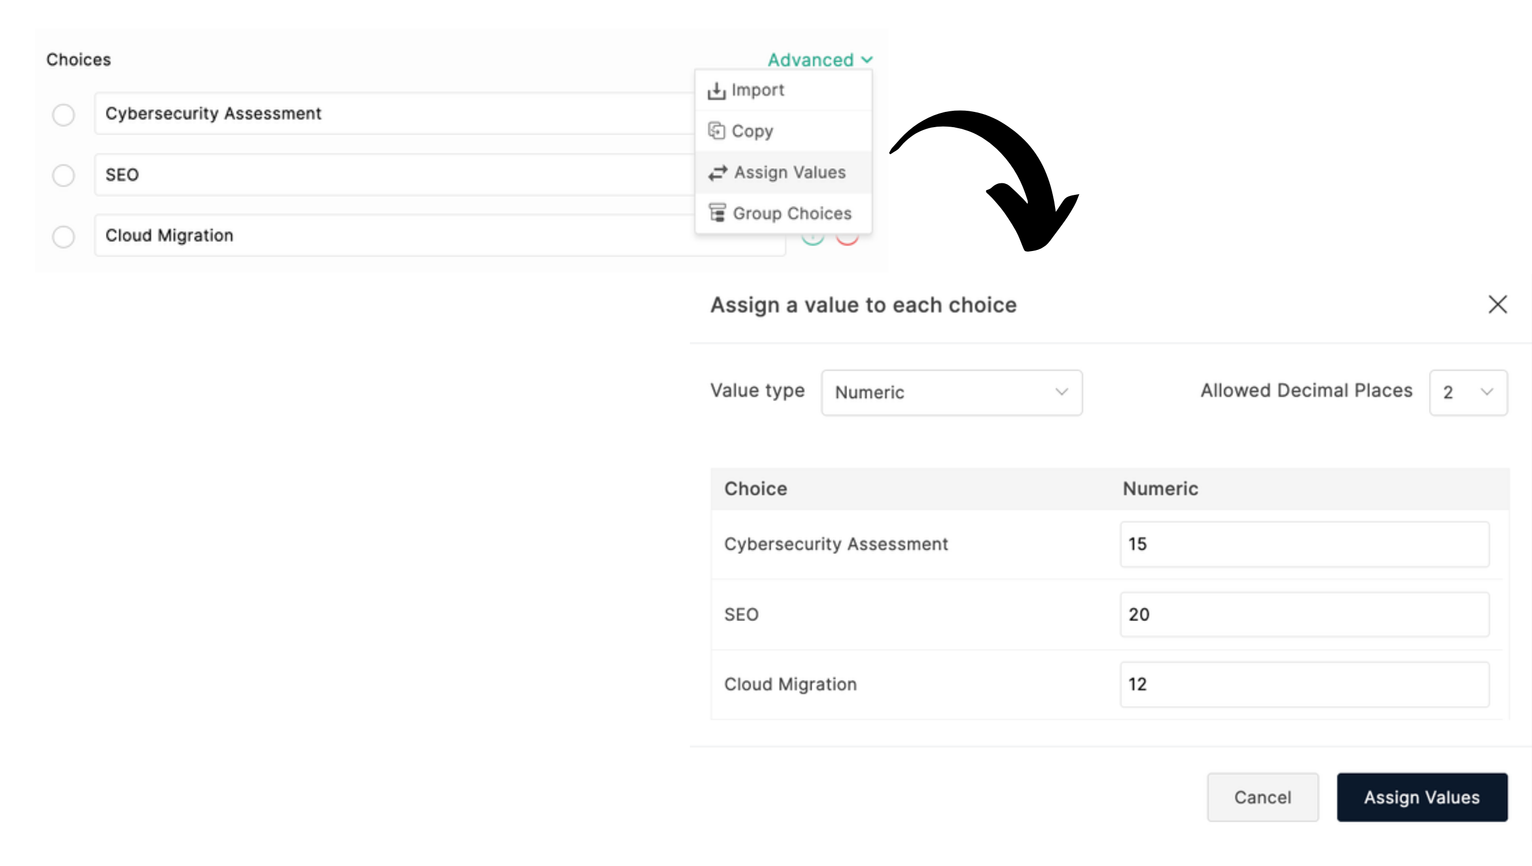Click the Choice column header

(x=755, y=488)
